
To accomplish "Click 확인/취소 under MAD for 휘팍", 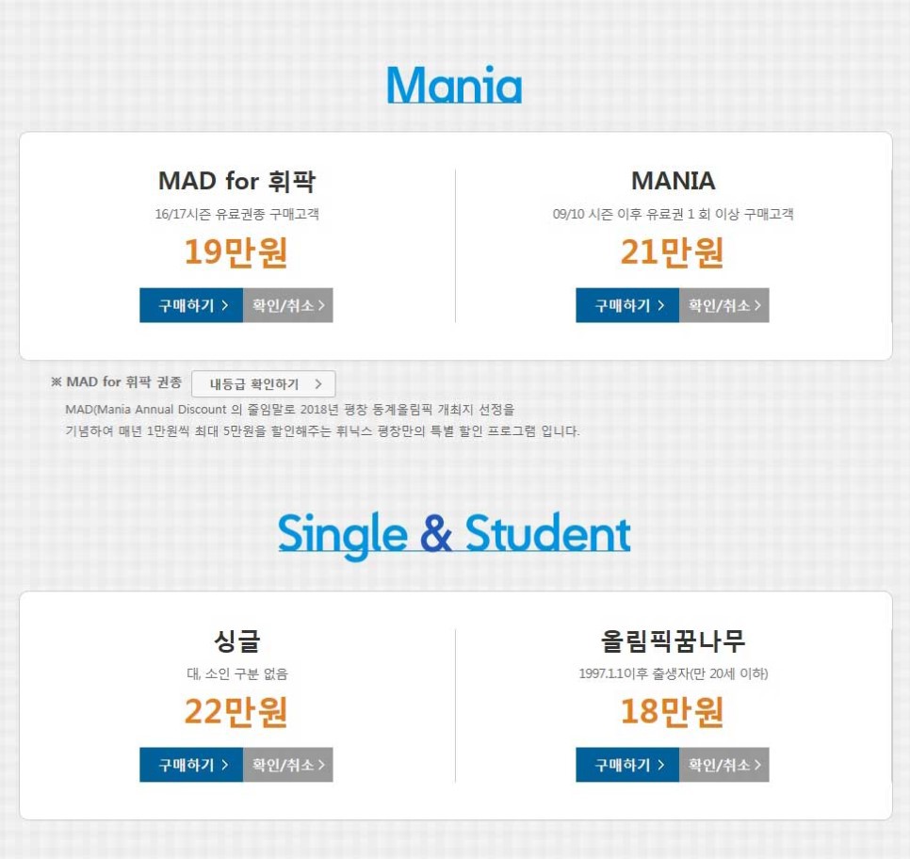I will 288,305.
